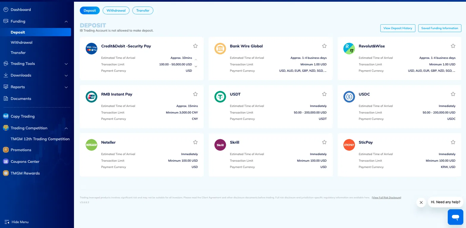466x228 pixels.
Task: Open the live chat bubble icon
Action: point(455,217)
